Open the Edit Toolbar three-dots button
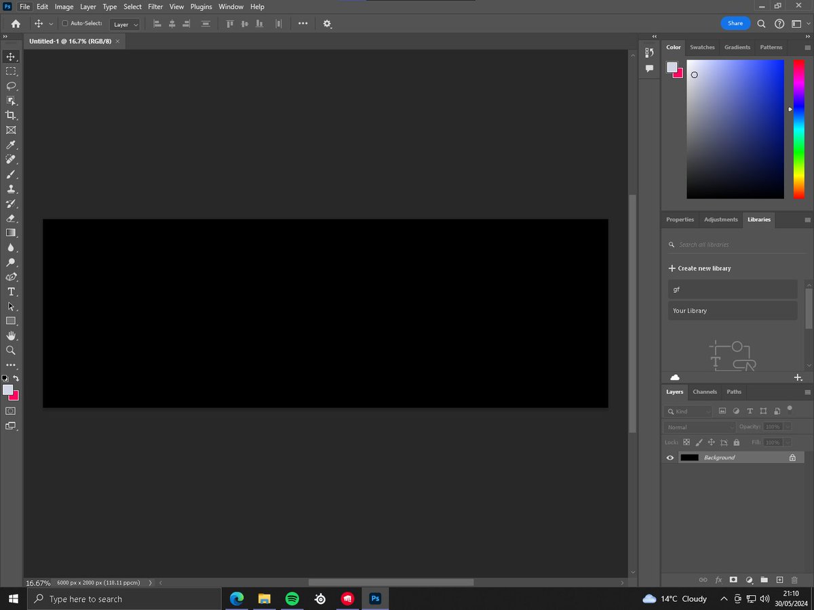This screenshot has width=814, height=610. pos(11,365)
